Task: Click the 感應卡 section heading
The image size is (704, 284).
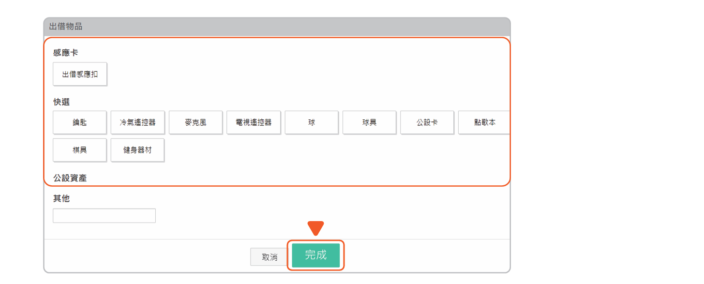Action: [x=66, y=52]
